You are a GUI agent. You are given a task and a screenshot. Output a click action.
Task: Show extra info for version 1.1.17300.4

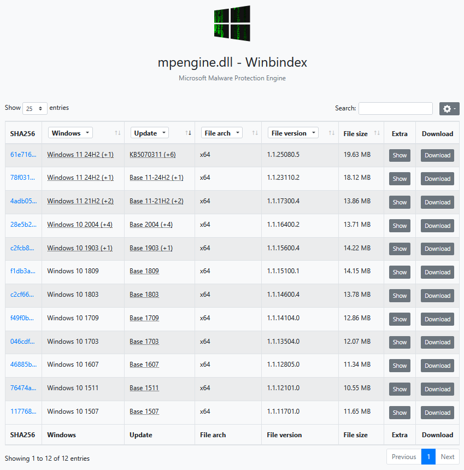(x=400, y=202)
